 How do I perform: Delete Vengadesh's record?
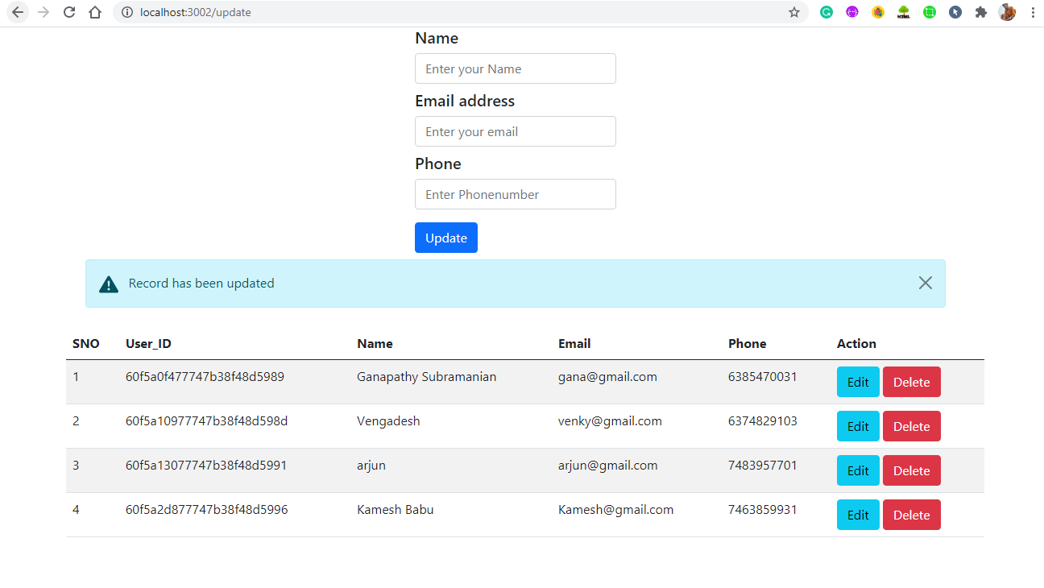click(x=911, y=426)
